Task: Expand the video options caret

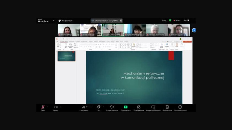Action: click(x=61, y=107)
